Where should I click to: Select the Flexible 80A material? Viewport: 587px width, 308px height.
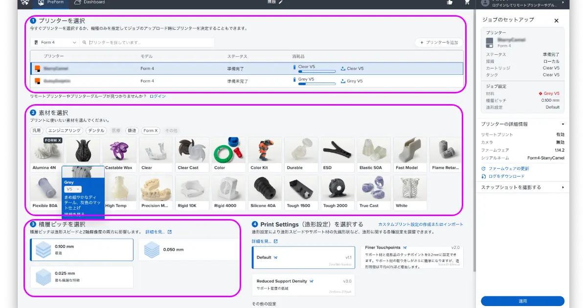(x=46, y=192)
